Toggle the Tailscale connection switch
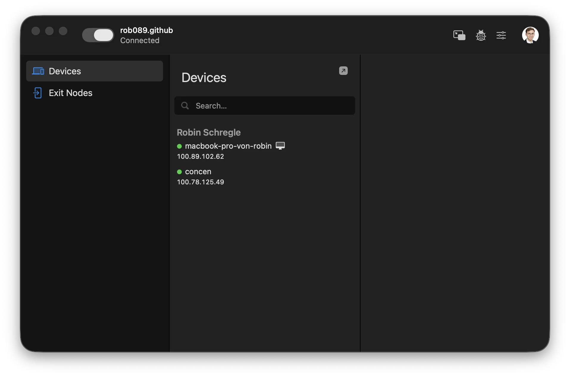This screenshot has width=570, height=377. [x=98, y=35]
